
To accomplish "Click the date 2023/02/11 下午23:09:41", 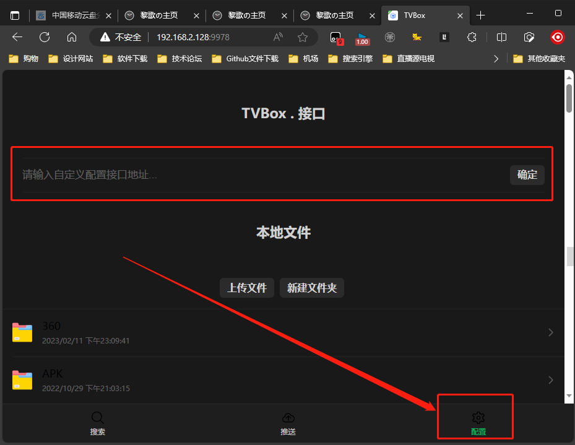I will (x=86, y=341).
